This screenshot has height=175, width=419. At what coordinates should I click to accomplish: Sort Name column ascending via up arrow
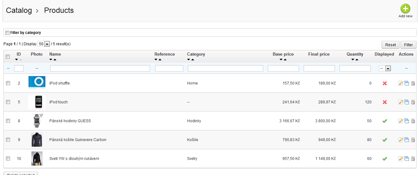point(55,60)
